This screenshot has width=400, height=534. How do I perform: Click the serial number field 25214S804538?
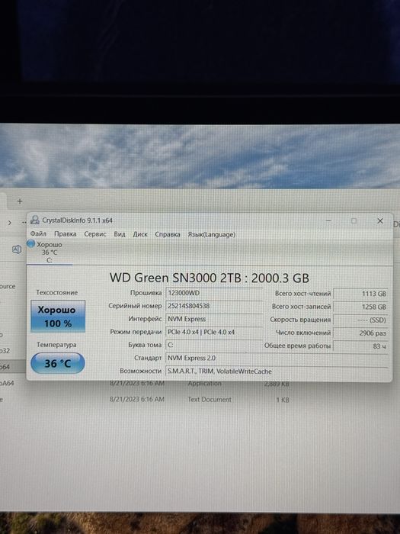click(214, 306)
